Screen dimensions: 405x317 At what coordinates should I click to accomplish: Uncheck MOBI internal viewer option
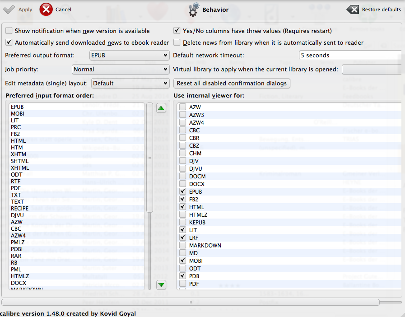[x=182, y=261]
